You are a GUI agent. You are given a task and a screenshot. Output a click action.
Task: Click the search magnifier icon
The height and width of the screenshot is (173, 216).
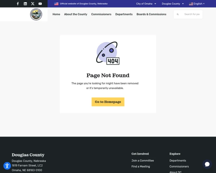pyautogui.click(x=178, y=14)
